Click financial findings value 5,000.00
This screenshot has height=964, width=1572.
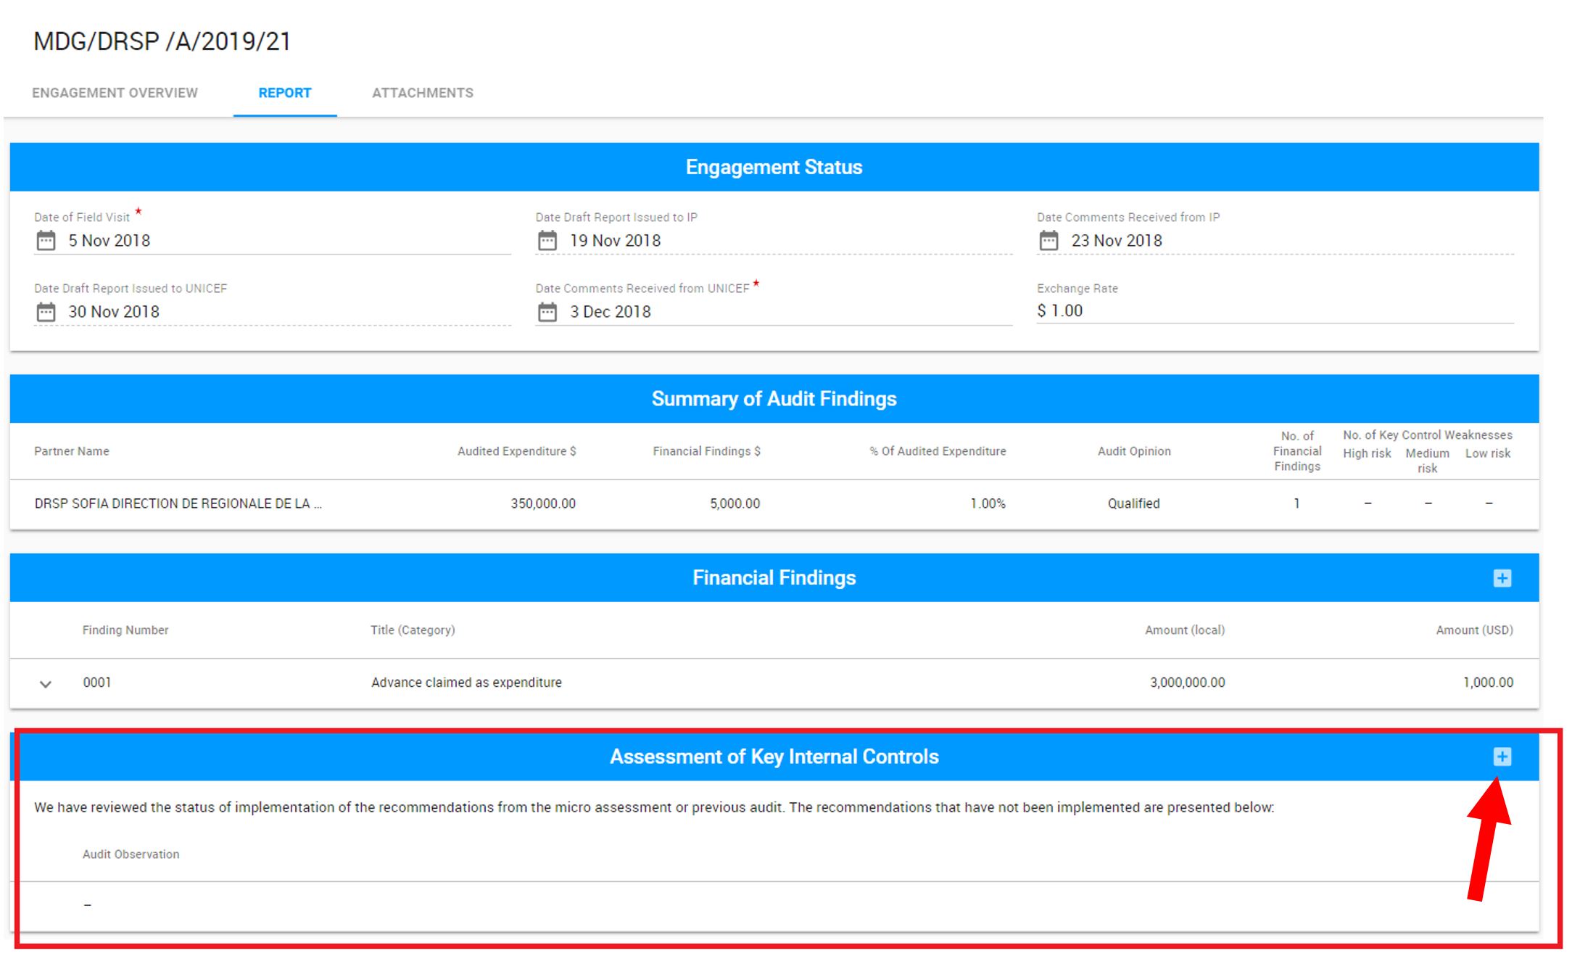click(x=735, y=503)
